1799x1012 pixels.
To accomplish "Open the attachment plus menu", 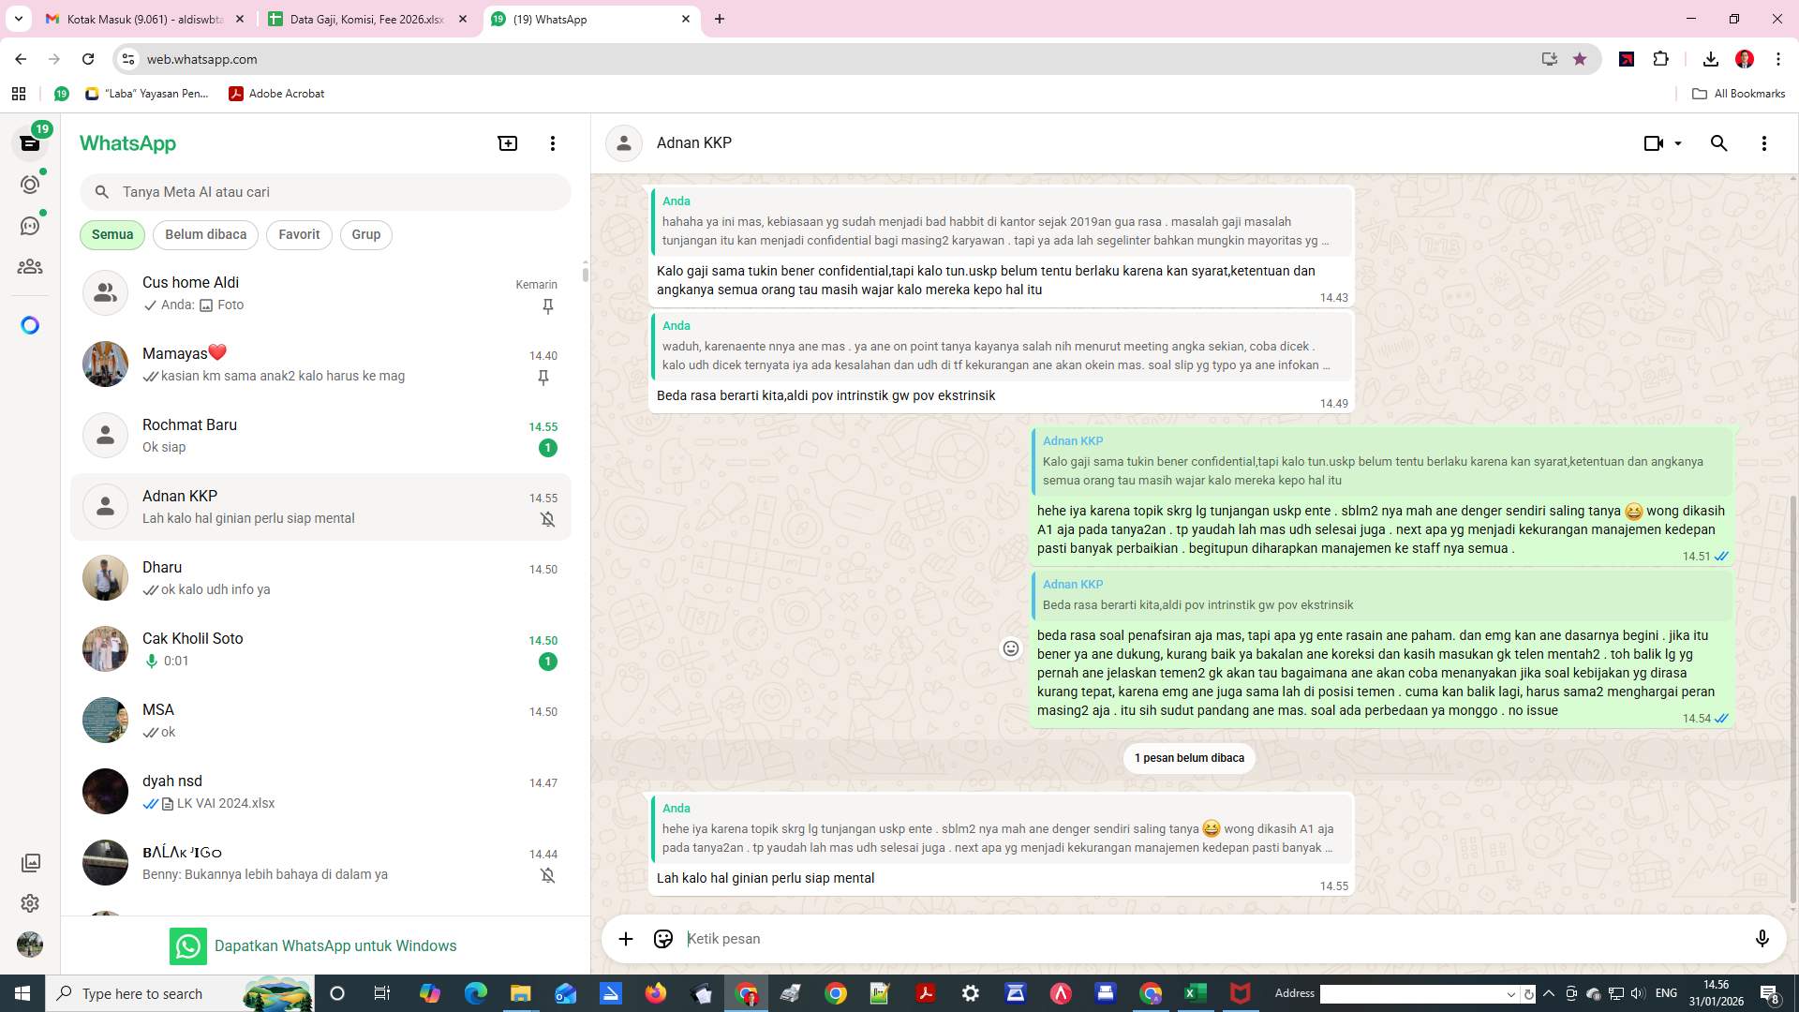I will click(x=626, y=938).
